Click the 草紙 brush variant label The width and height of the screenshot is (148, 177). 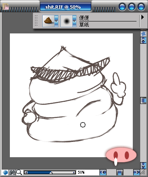84,25
